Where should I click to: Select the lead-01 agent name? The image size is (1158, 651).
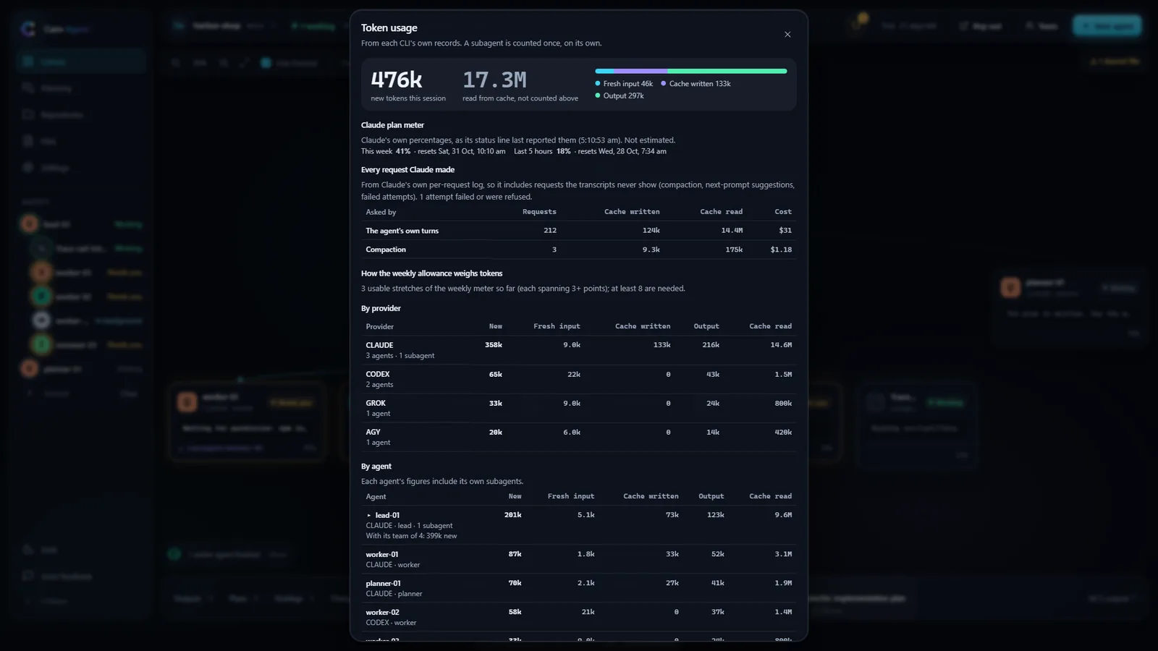[387, 516]
